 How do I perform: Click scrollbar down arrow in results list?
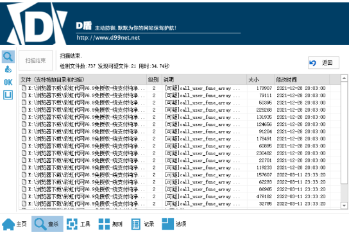(344, 206)
